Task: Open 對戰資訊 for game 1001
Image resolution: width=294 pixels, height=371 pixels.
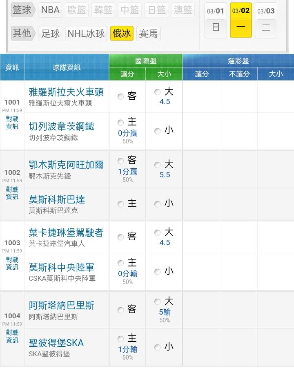Action: tap(12, 123)
